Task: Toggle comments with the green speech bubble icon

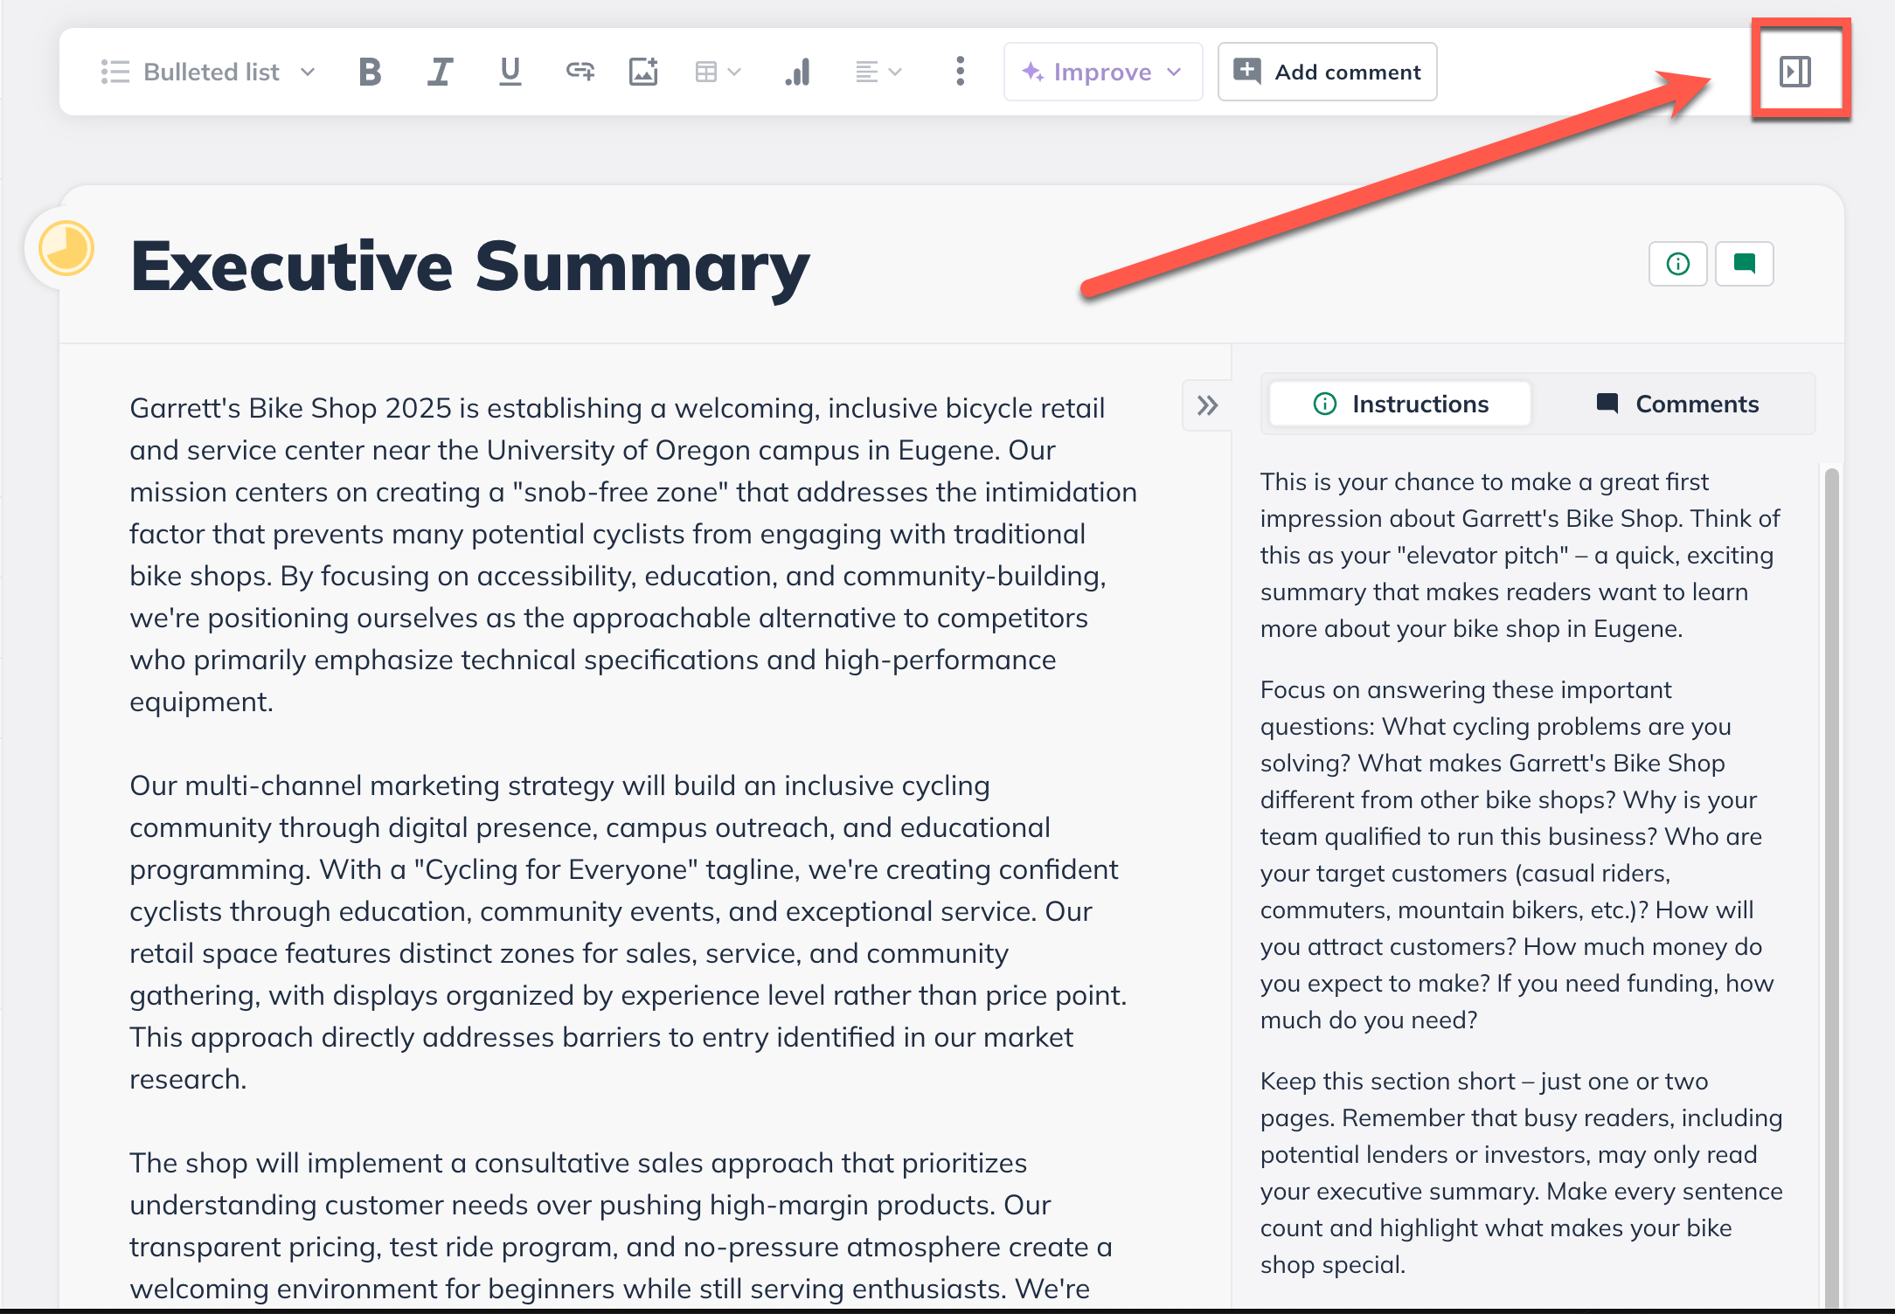Action: tap(1744, 264)
